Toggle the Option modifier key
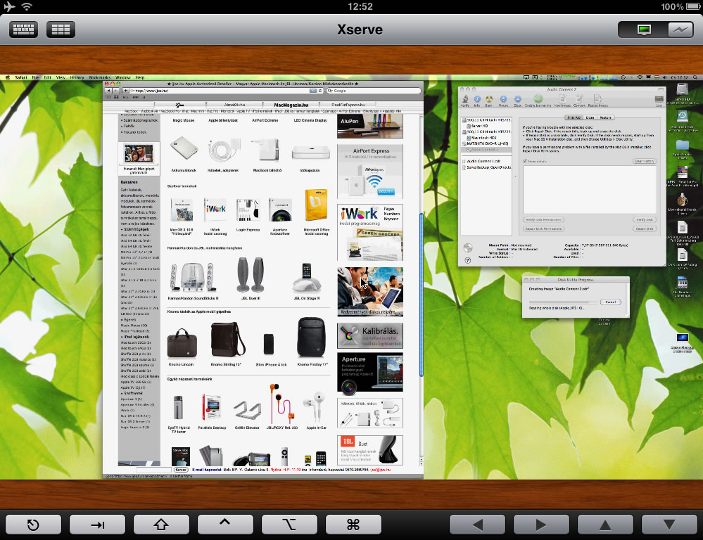This screenshot has height=540, width=703. coord(289,525)
